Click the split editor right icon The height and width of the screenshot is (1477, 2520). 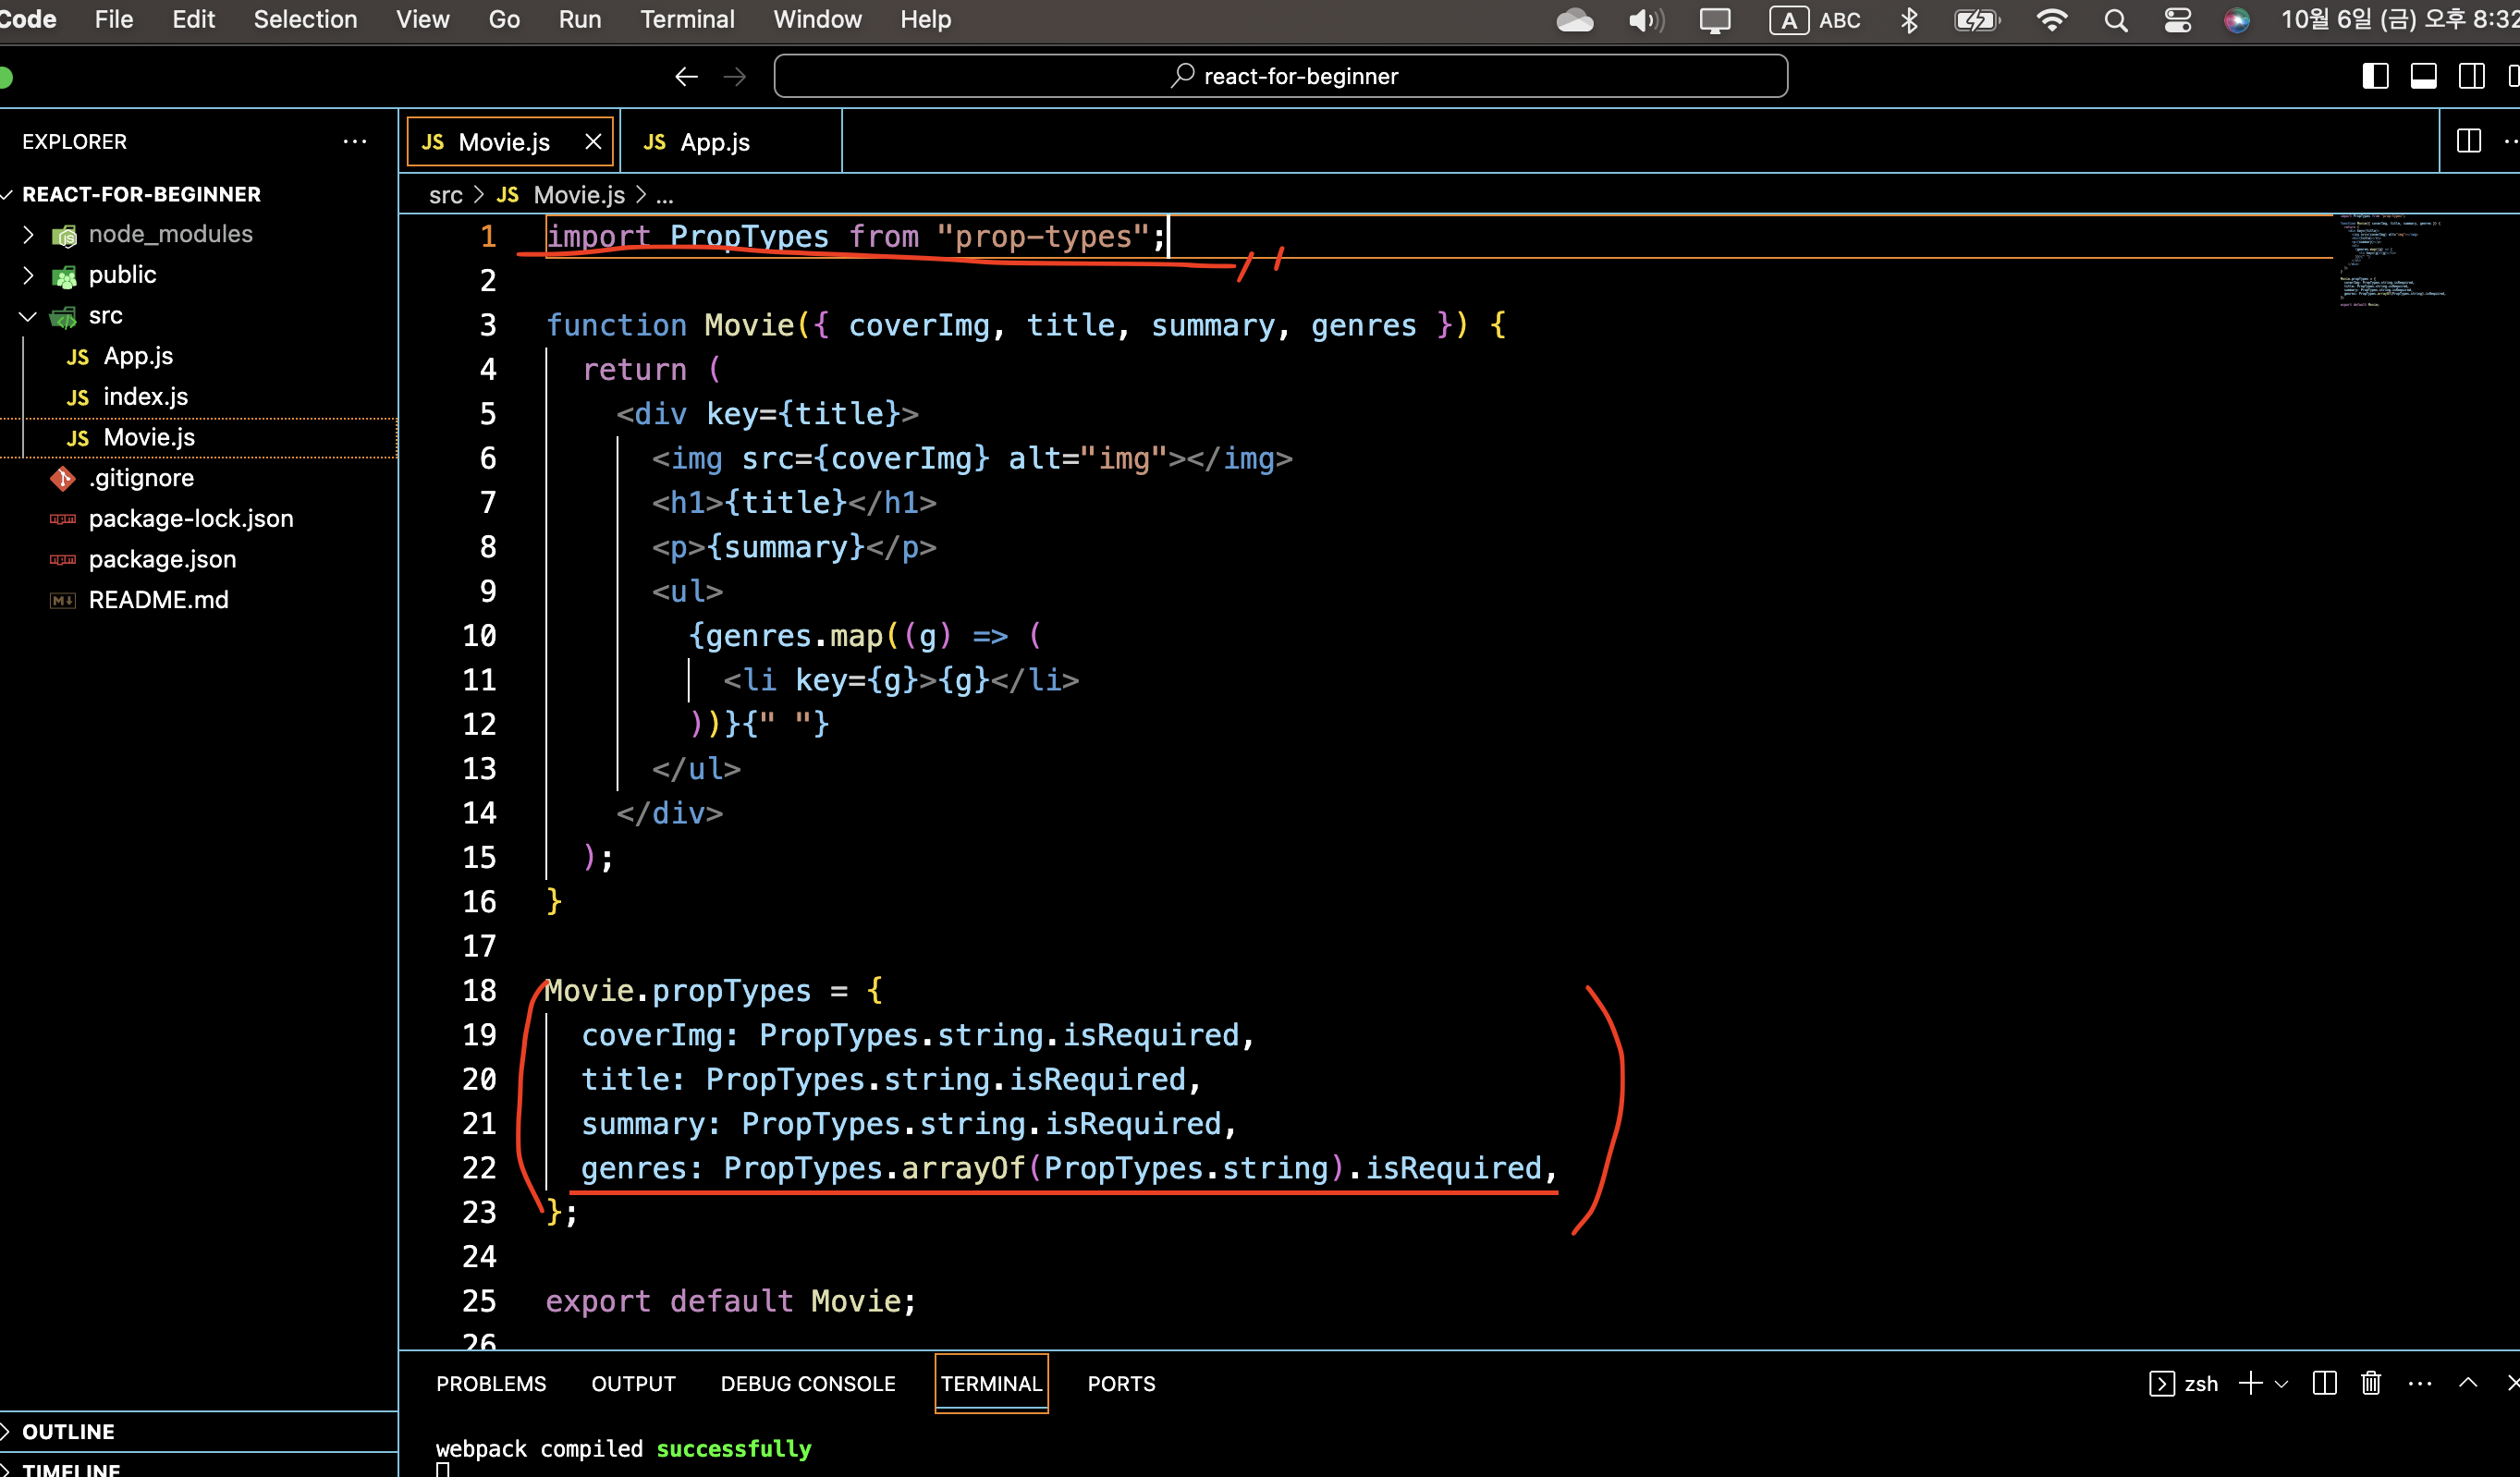[x=2468, y=141]
